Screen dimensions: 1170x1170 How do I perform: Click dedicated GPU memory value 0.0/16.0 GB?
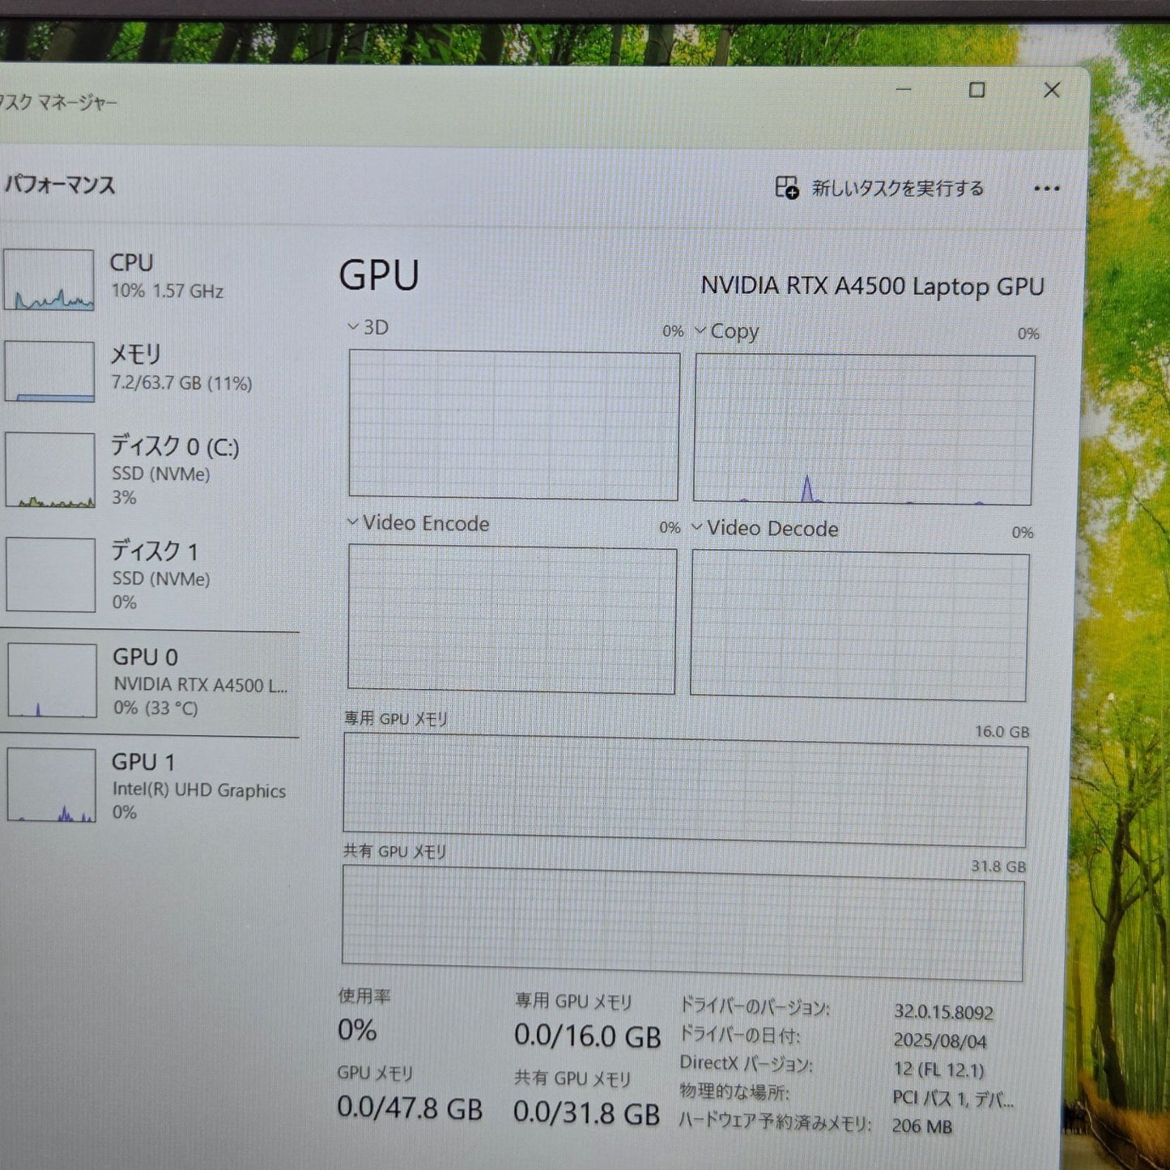(588, 1036)
